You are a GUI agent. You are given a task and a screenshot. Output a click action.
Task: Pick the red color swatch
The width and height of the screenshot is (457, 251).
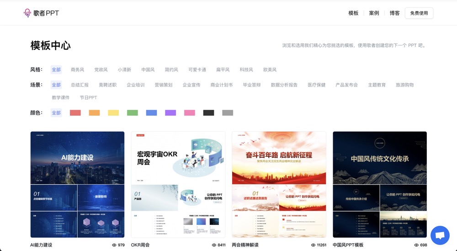pyautogui.click(x=75, y=113)
